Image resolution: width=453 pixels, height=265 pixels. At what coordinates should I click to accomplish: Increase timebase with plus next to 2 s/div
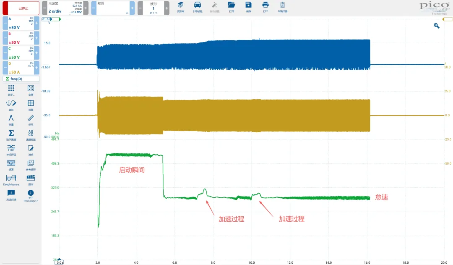pyautogui.click(x=86, y=8)
